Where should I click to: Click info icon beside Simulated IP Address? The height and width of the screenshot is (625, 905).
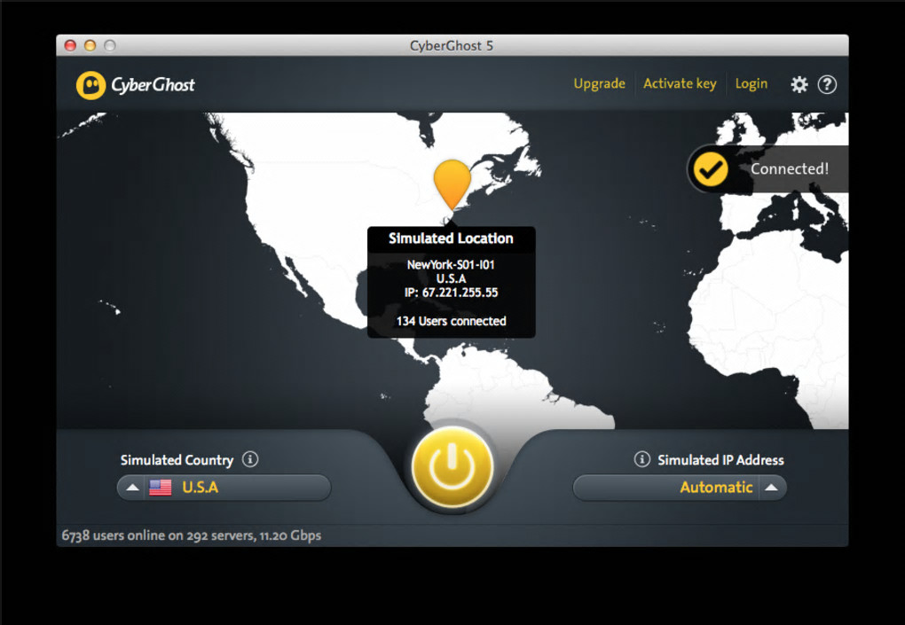[x=641, y=459]
